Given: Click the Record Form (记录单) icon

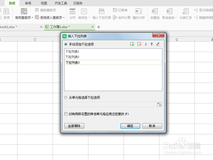Looking at the screenshot, I should coord(115,10).
